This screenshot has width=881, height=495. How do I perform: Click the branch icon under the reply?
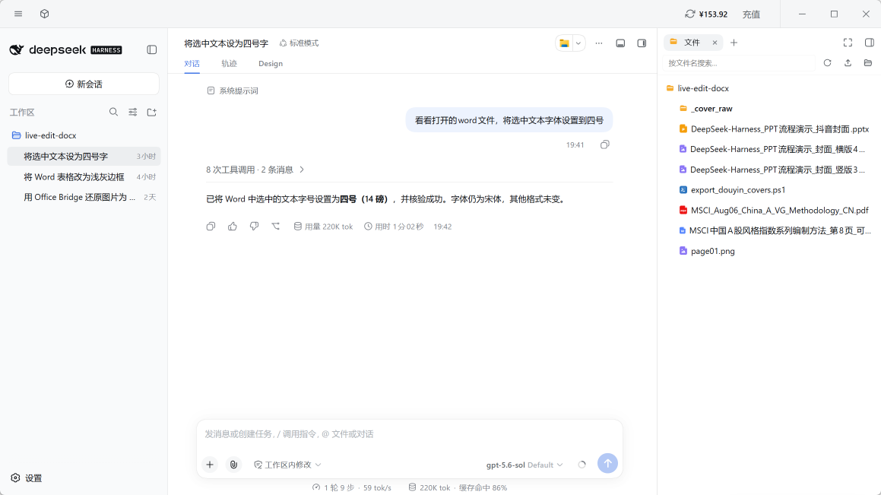click(x=276, y=227)
